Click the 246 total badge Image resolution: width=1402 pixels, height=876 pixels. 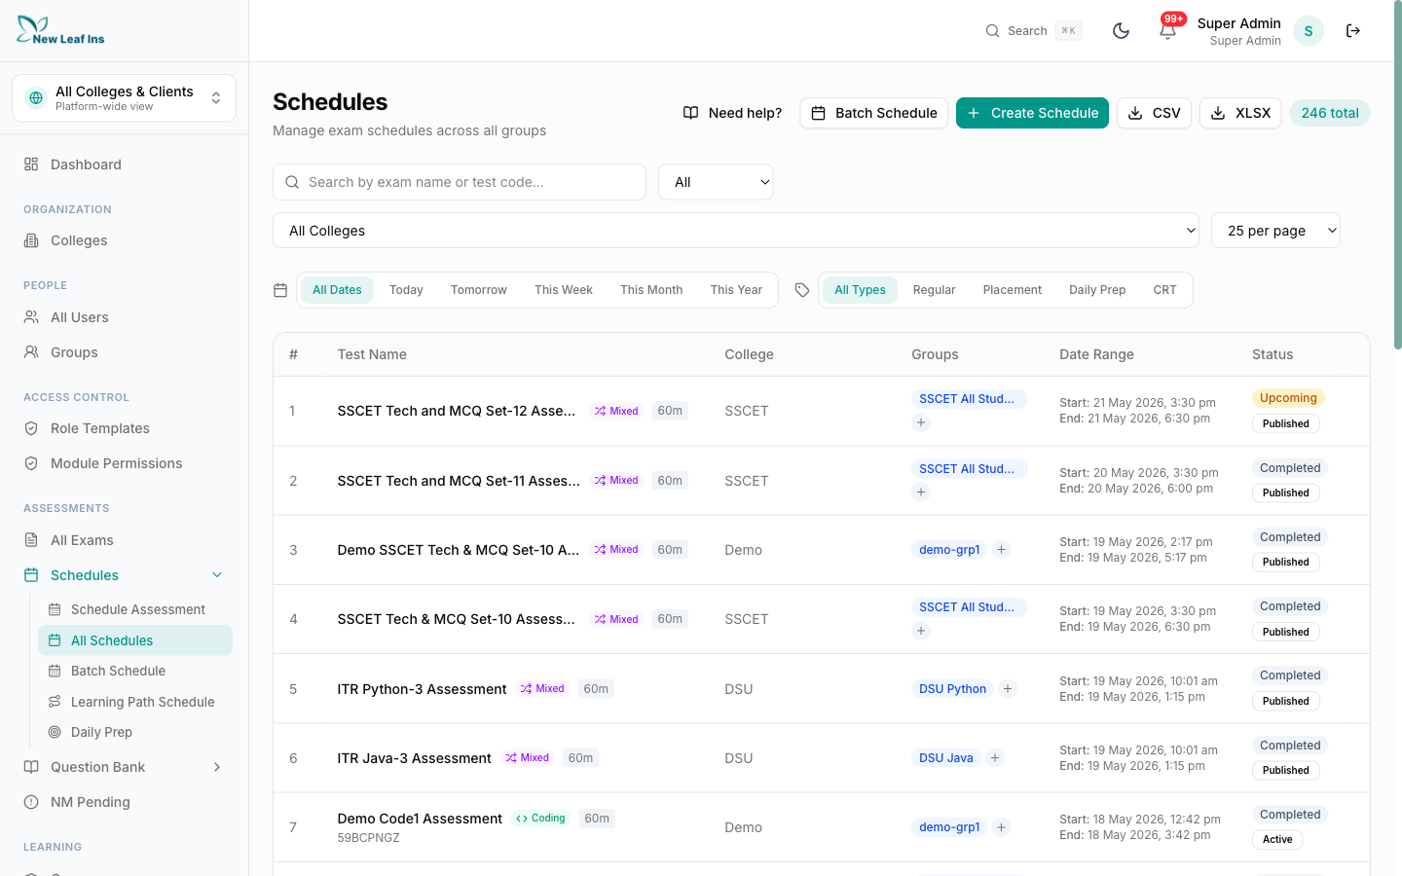1330,113
